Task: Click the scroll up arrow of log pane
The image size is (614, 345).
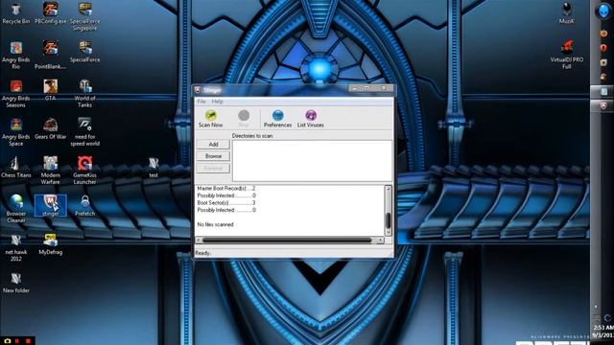Action: [x=388, y=189]
